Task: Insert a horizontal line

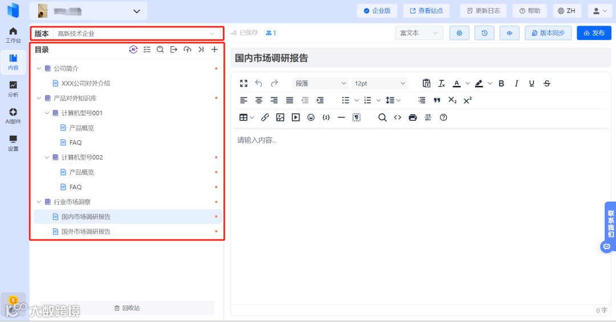Action: [x=342, y=117]
